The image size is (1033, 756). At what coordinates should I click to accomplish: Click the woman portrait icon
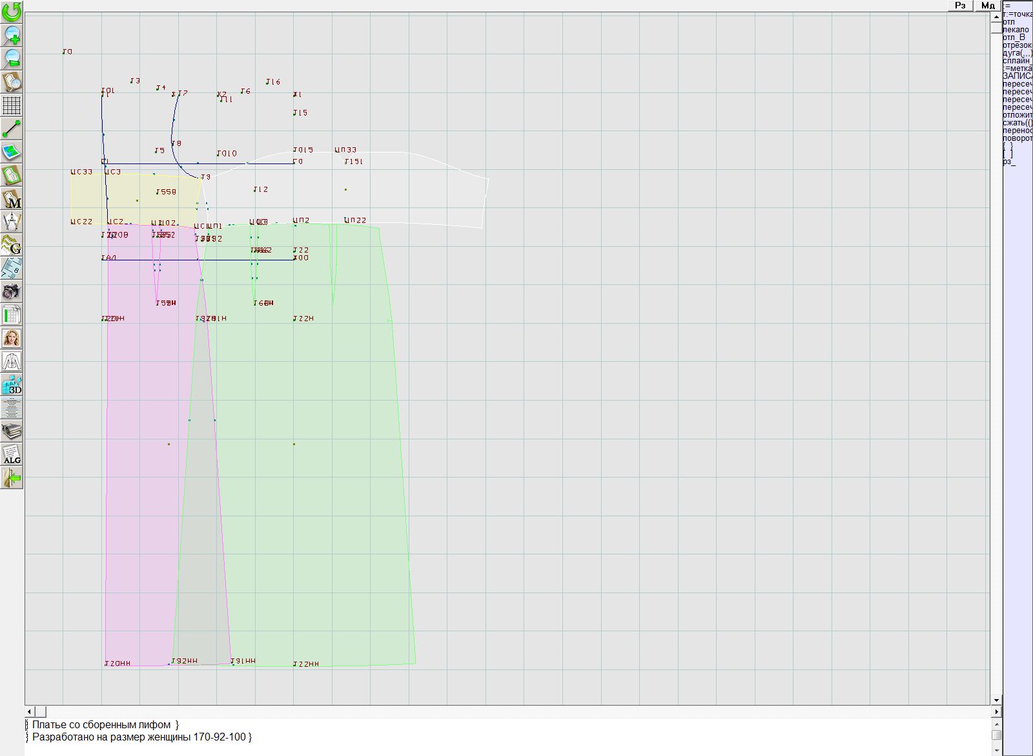coord(12,338)
